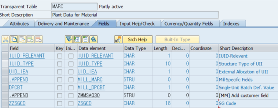Open the DPCBT field link

[x=16, y=87]
